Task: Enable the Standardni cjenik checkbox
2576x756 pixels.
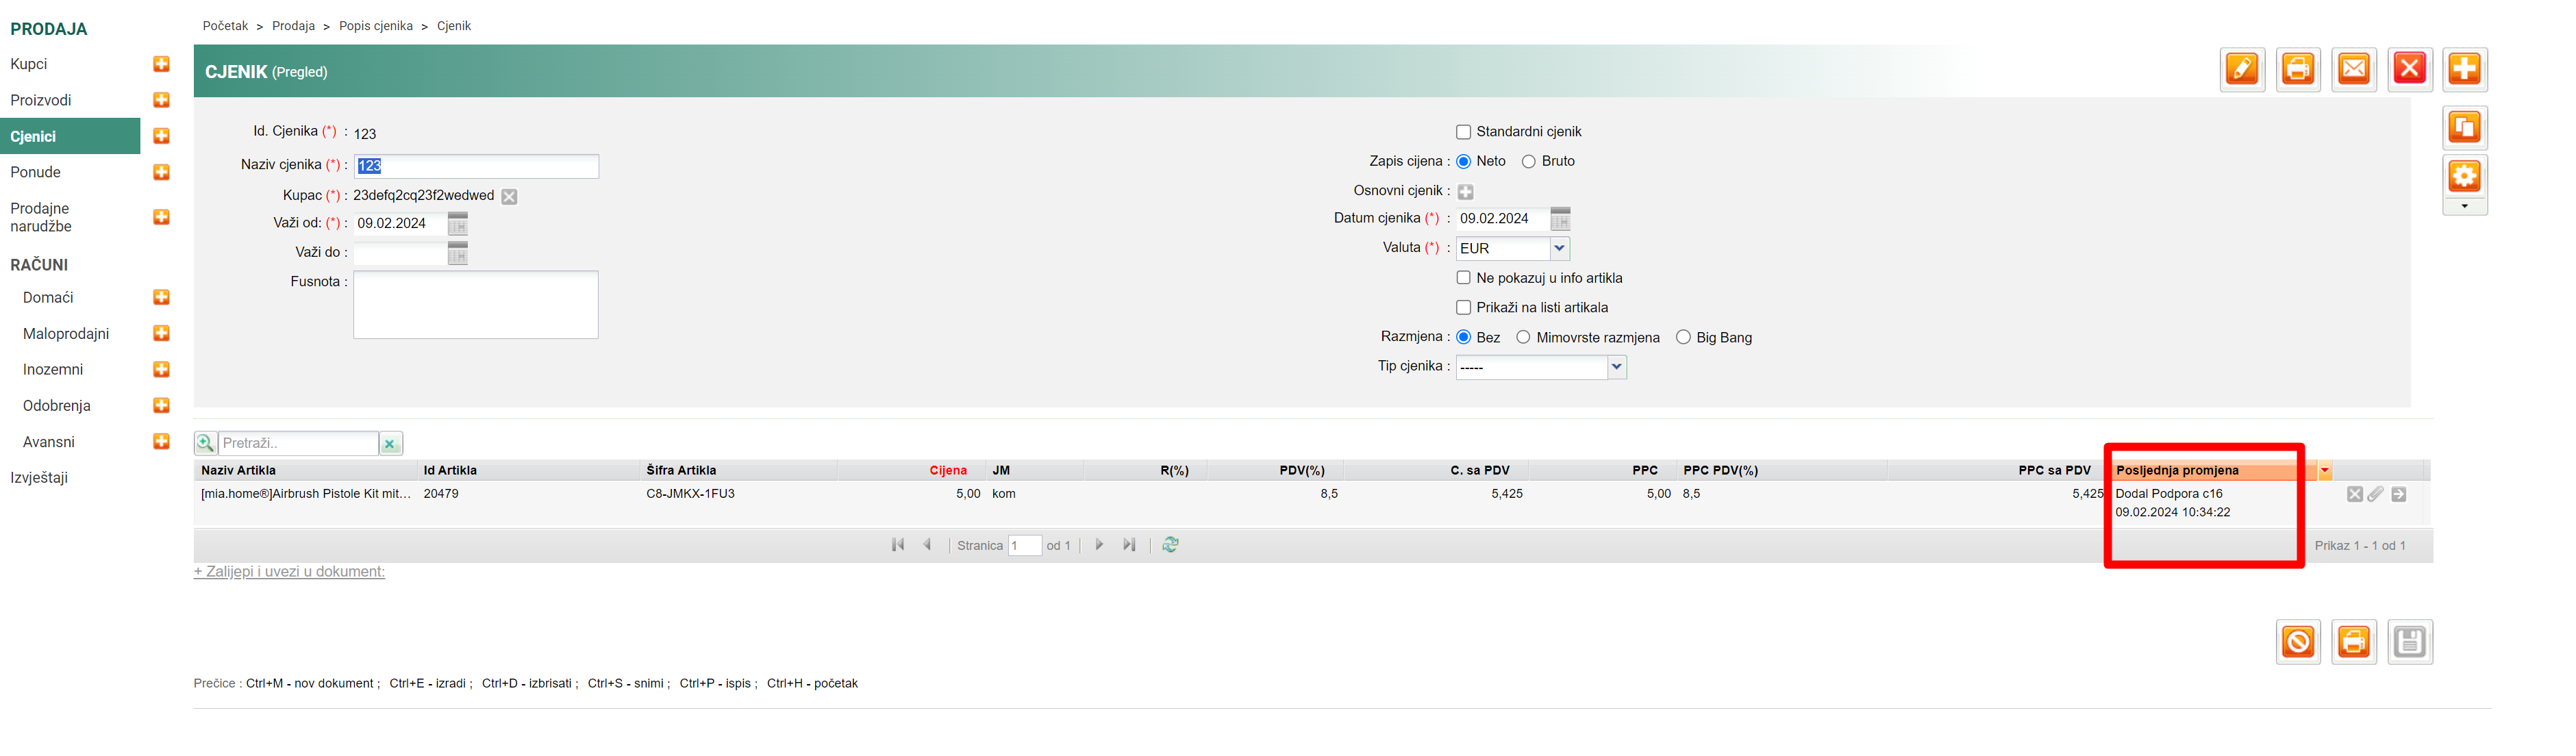Action: coord(1463,132)
